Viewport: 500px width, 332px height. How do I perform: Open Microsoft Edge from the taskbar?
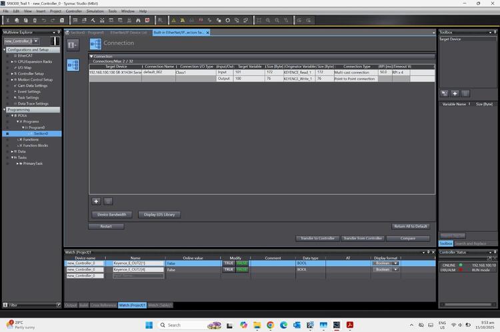pyautogui.click(x=284, y=325)
